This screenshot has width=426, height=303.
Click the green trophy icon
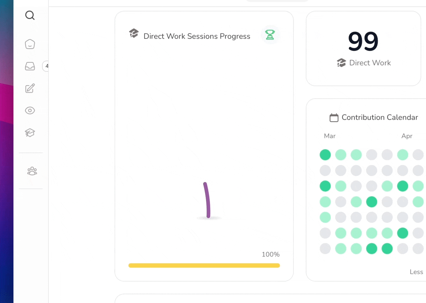tap(270, 35)
